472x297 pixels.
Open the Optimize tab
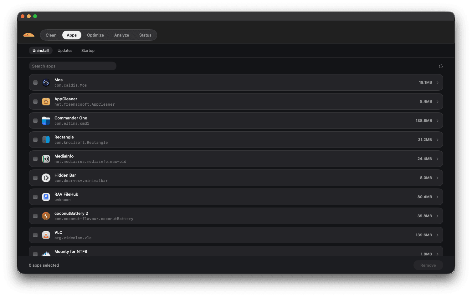(95, 35)
